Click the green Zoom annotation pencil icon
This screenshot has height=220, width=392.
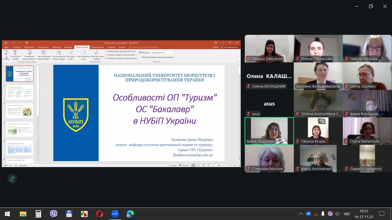point(12,179)
